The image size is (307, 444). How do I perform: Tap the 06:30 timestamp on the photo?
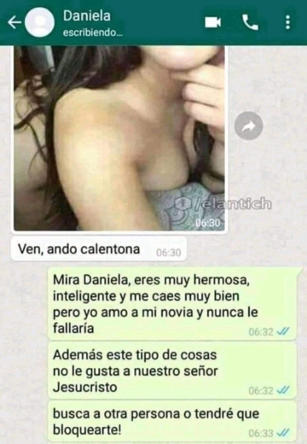click(208, 223)
